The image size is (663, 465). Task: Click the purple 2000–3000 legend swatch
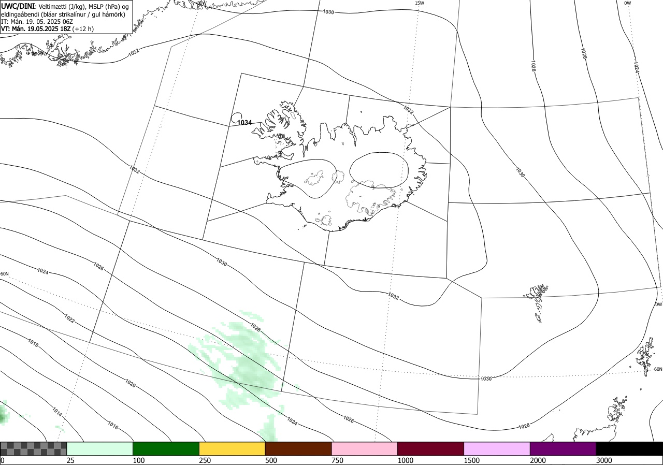pyautogui.click(x=563, y=448)
